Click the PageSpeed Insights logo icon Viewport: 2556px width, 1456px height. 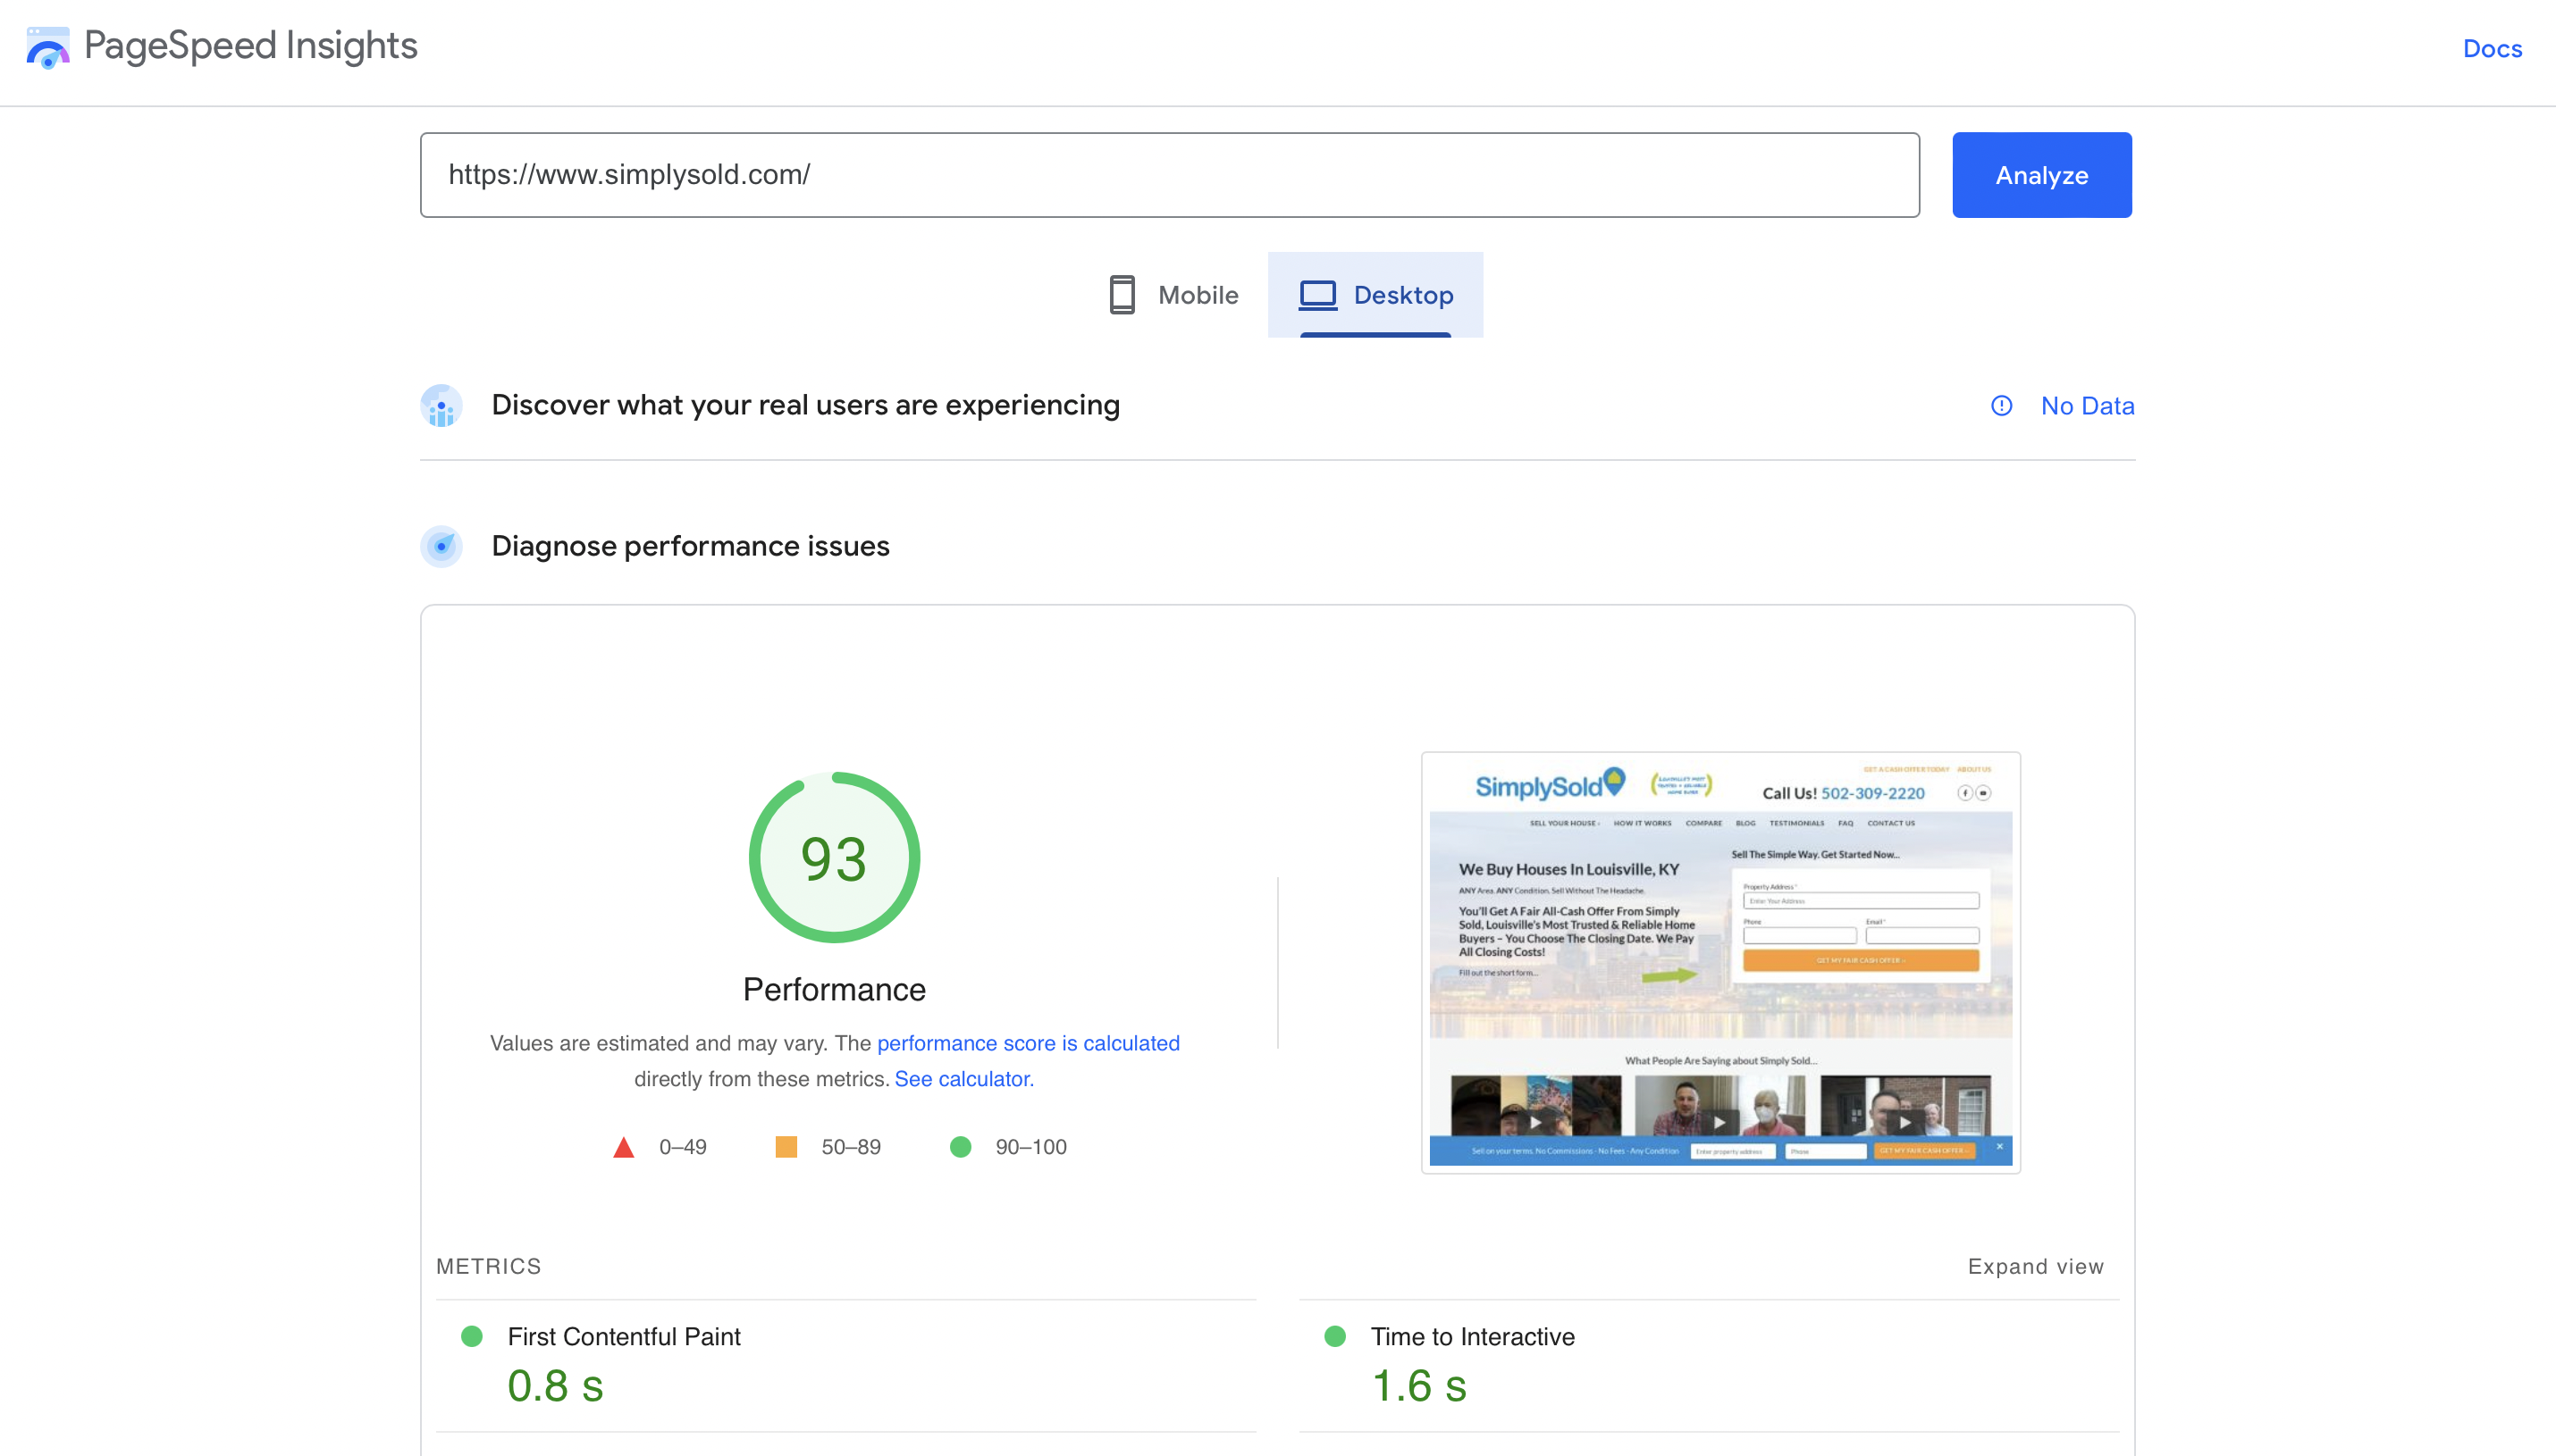pos(47,47)
